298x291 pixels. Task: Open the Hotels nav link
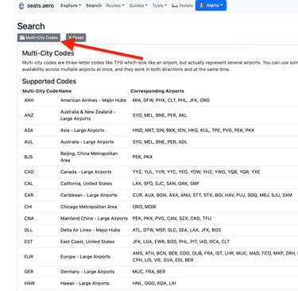pos(182,6)
